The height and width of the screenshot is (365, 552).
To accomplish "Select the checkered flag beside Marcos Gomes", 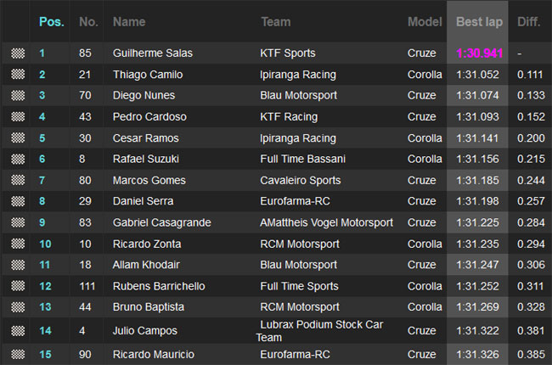I will pos(18,180).
